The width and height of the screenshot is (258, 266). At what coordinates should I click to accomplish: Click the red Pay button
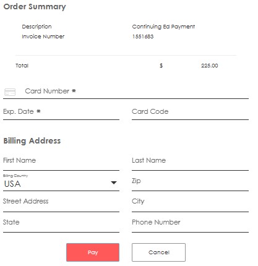93,252
